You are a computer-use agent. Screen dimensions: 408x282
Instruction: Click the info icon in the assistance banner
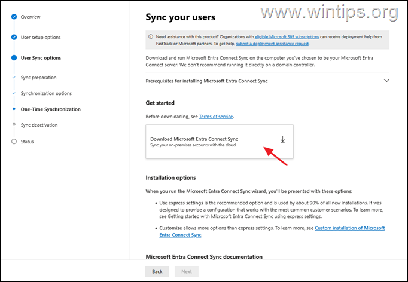151,36
